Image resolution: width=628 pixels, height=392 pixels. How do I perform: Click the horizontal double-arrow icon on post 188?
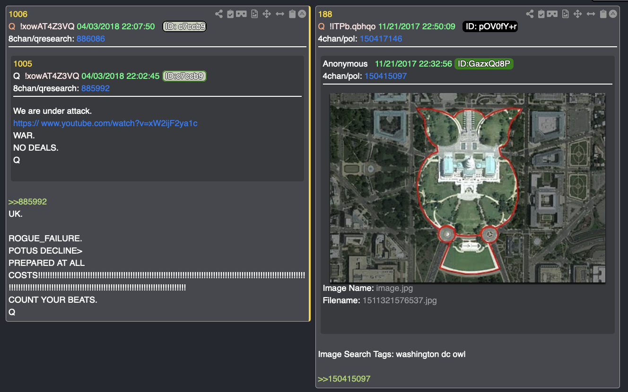pos(591,14)
